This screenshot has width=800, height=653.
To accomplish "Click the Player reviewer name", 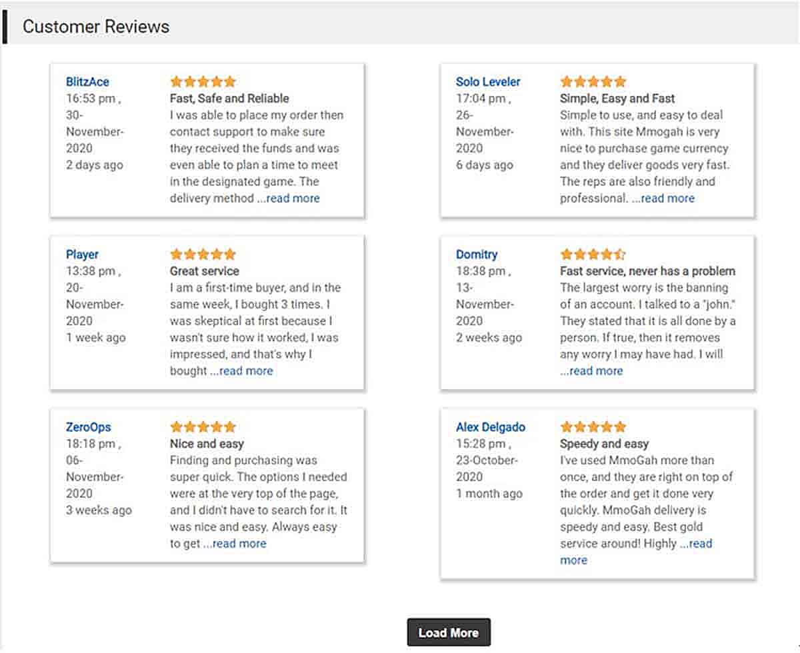I will (82, 255).
